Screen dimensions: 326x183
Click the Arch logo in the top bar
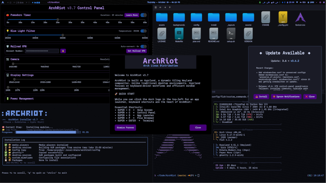(2, 2)
